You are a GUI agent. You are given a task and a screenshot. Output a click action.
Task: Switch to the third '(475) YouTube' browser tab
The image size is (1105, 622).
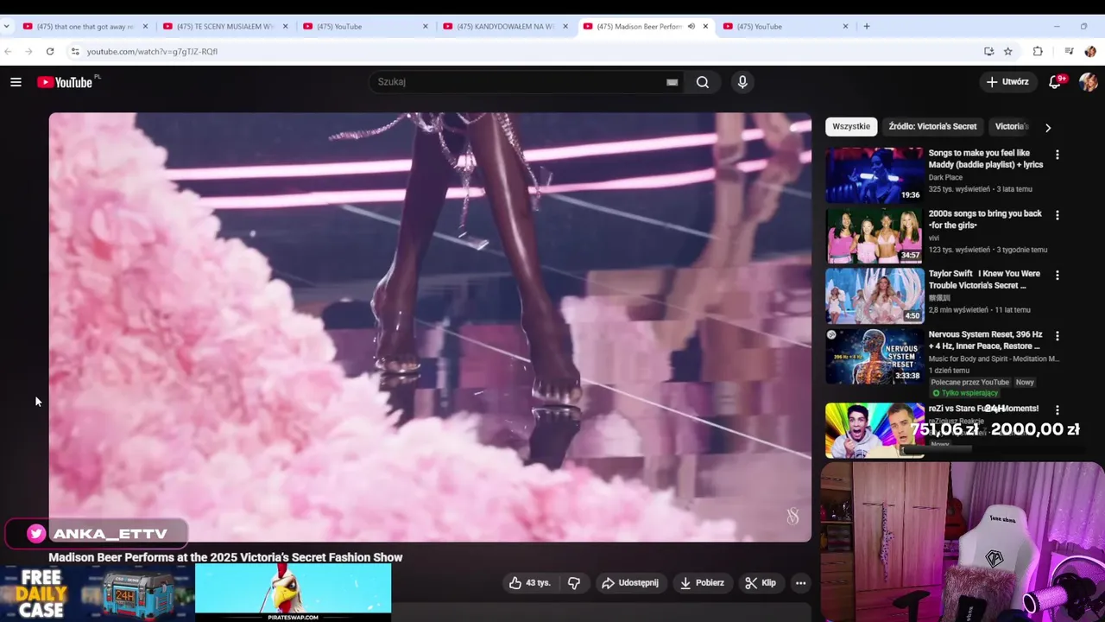(x=366, y=27)
